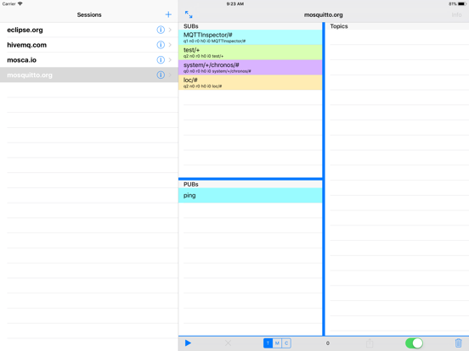Tap the PUBs section header
The image size is (469, 351).
pyautogui.click(x=251, y=184)
